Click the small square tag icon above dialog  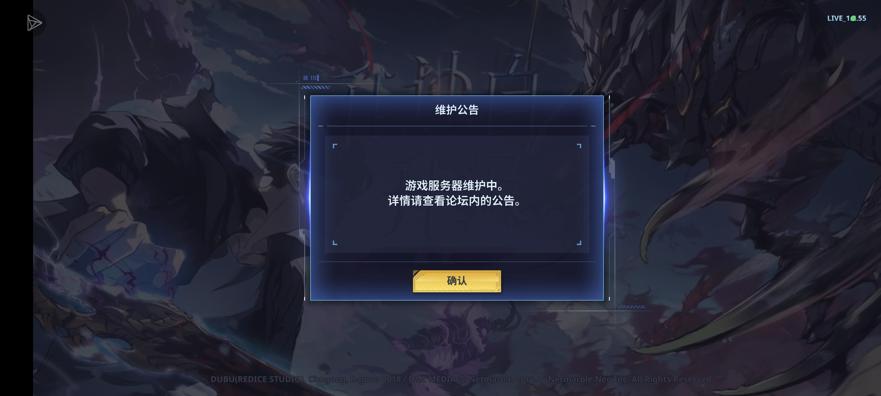point(305,78)
